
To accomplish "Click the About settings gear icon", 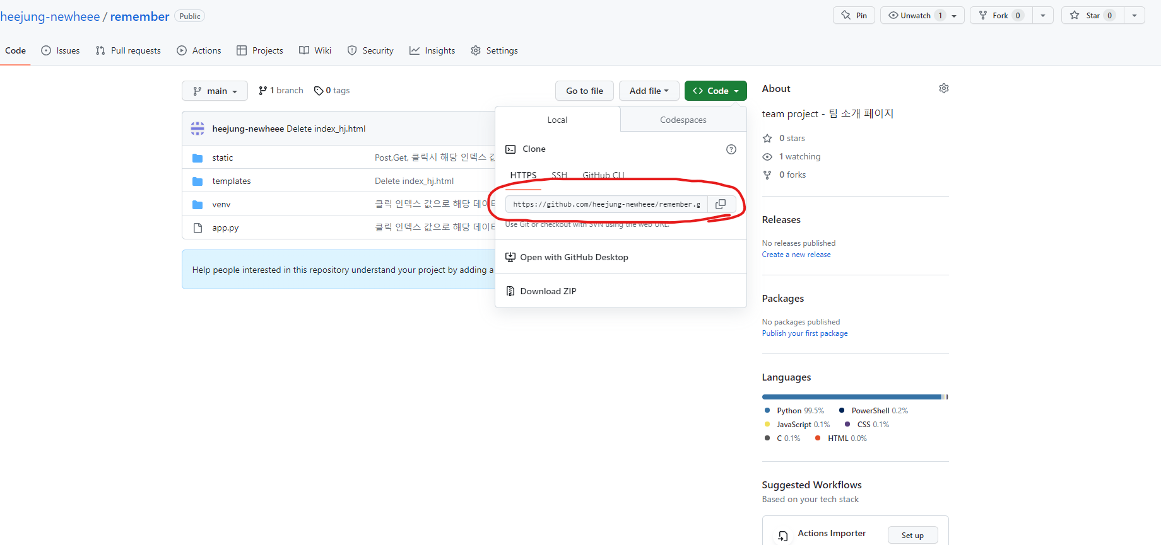I will pos(944,88).
